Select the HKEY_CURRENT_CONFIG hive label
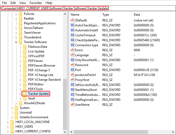The width and height of the screenshot is (176, 135). (33, 131)
